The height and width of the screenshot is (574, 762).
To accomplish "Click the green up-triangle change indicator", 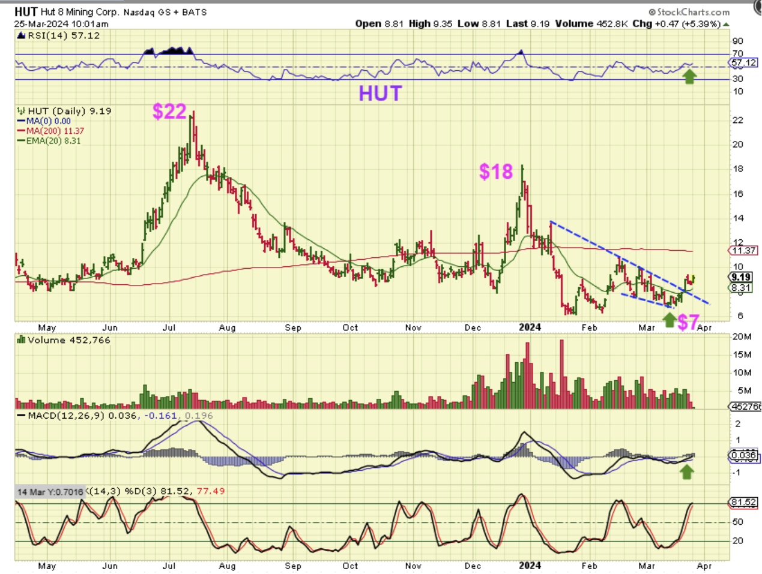I will [726, 25].
